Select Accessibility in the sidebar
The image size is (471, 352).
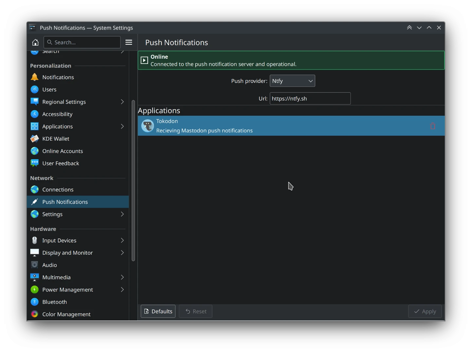pyautogui.click(x=78, y=114)
